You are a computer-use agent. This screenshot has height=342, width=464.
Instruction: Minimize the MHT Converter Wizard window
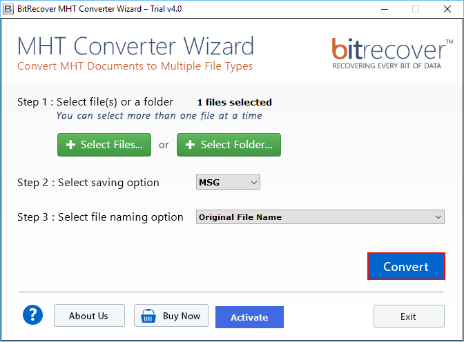(x=385, y=9)
